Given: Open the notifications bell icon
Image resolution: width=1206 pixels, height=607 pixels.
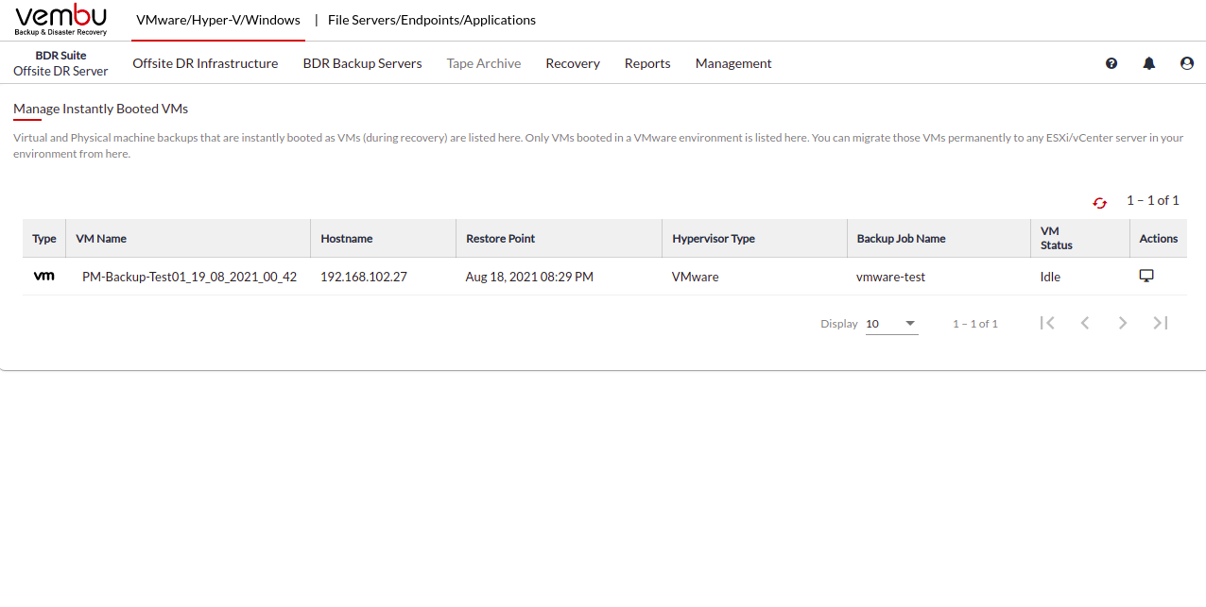Looking at the screenshot, I should 1149,63.
